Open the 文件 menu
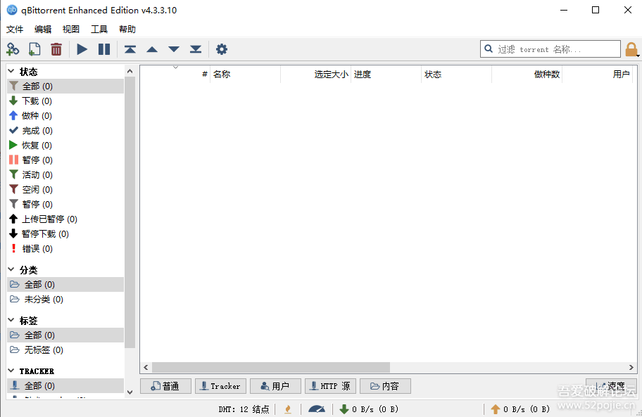The image size is (642, 417). tap(15, 29)
